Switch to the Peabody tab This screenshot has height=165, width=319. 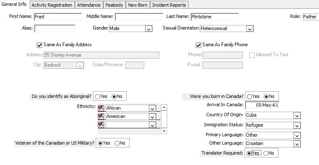(x=114, y=5)
